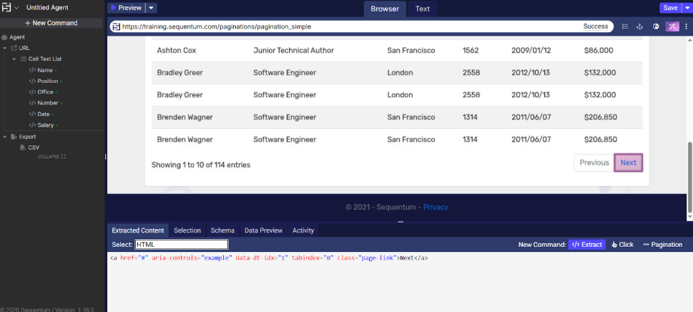Click the Select HTML input field
This screenshot has height=312, width=693.
point(181,245)
